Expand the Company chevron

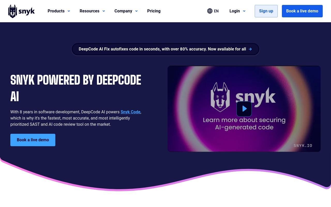[x=136, y=11]
